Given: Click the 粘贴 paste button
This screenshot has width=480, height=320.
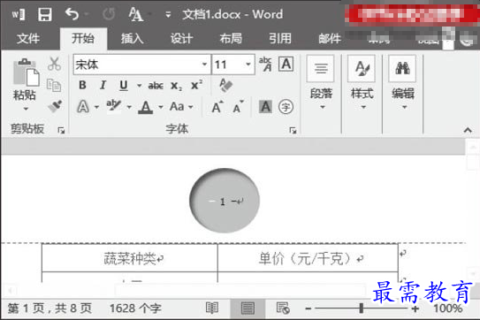Looking at the screenshot, I should click(26, 80).
